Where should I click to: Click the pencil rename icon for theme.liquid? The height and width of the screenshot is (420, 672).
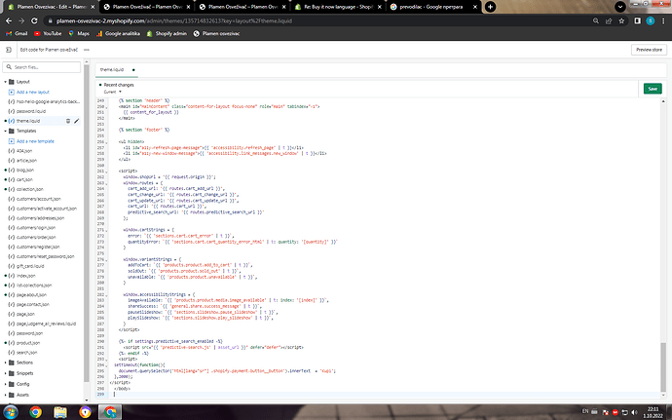pos(75,121)
